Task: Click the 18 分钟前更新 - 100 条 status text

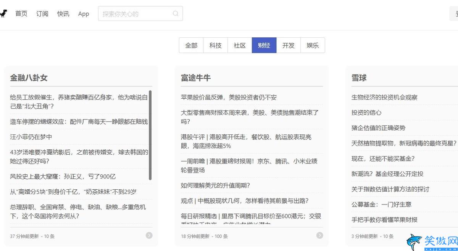Action: [204, 236]
